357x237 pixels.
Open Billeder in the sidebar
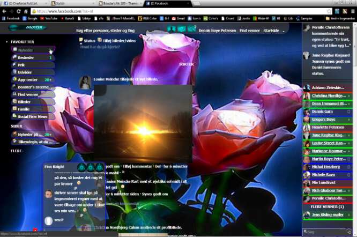click(x=33, y=101)
